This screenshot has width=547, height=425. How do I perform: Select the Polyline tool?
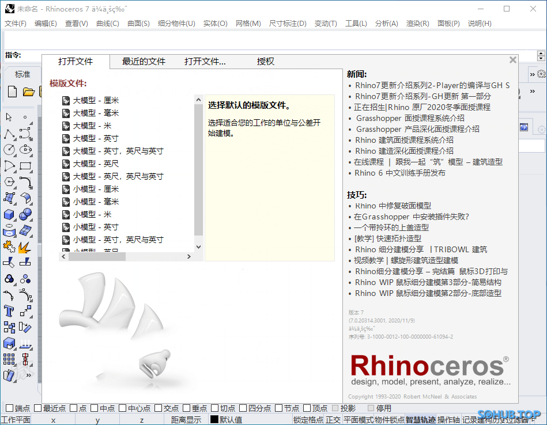click(9, 134)
